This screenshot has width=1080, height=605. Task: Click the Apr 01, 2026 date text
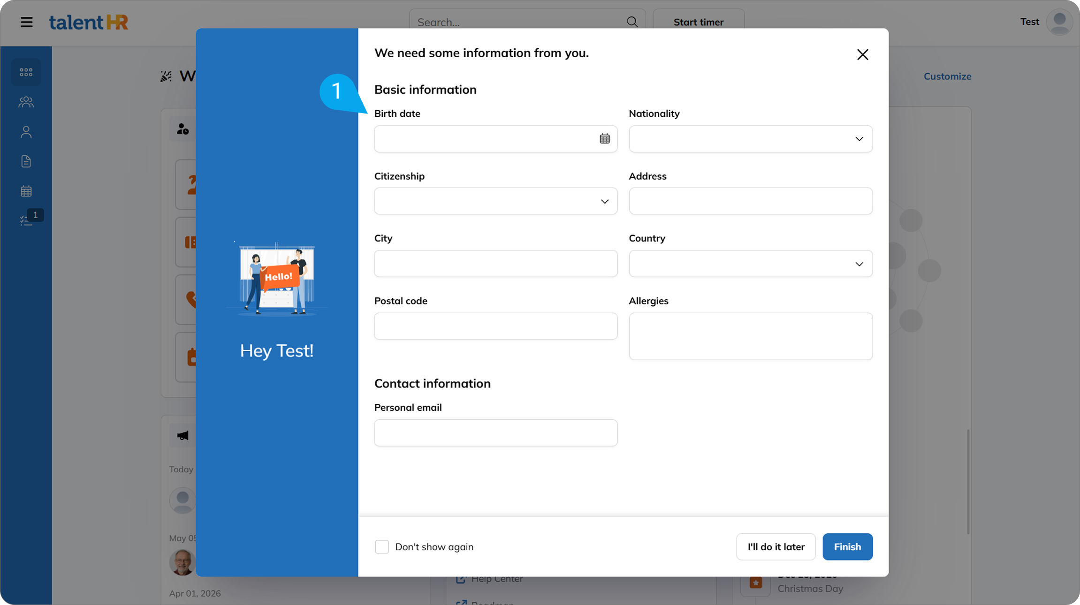[x=195, y=593]
